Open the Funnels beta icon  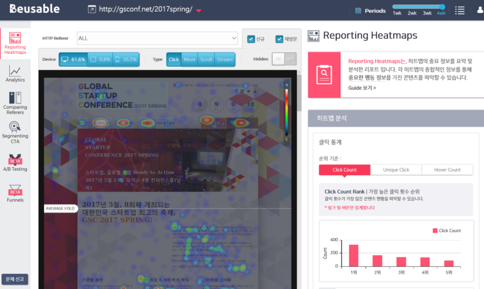(15, 193)
